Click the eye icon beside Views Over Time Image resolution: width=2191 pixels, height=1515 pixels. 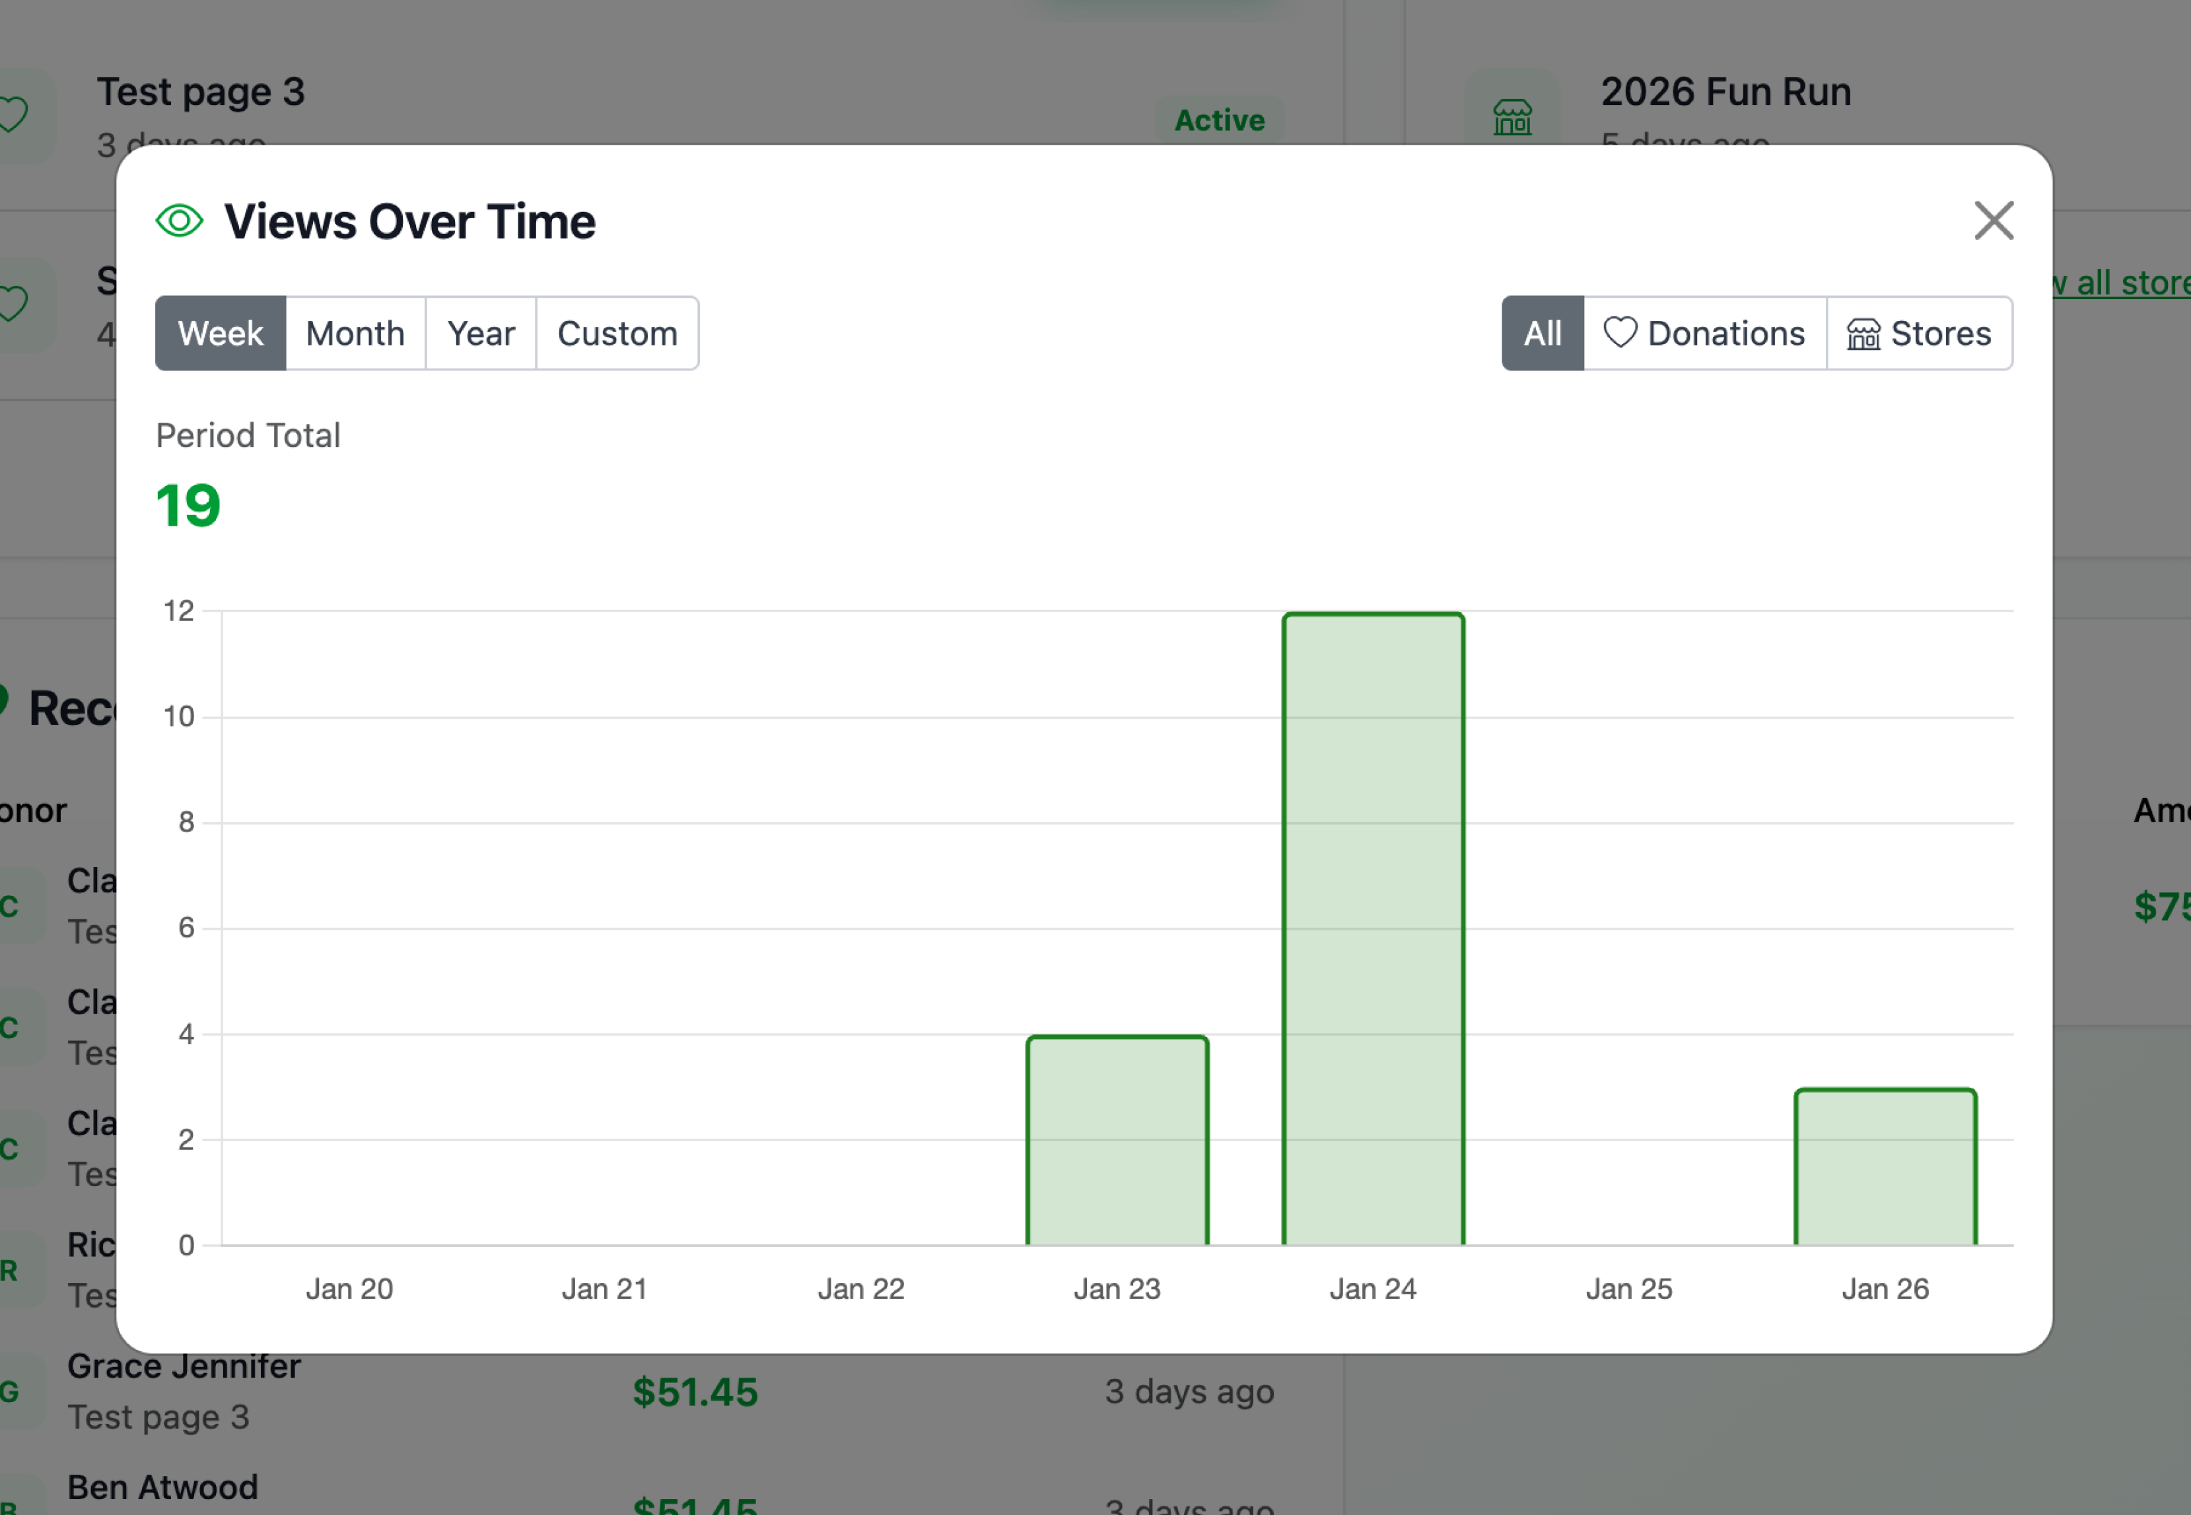pos(180,220)
